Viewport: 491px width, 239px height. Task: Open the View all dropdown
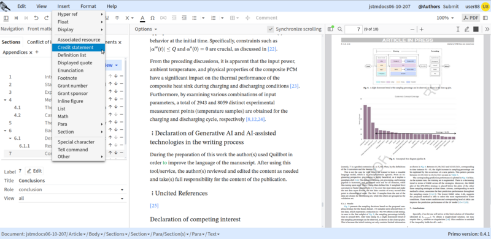(x=71, y=199)
